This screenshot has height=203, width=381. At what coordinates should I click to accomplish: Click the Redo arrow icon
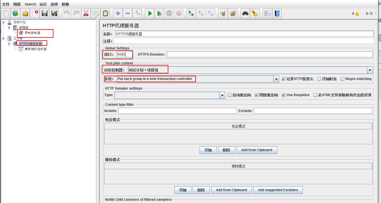tap(76, 13)
